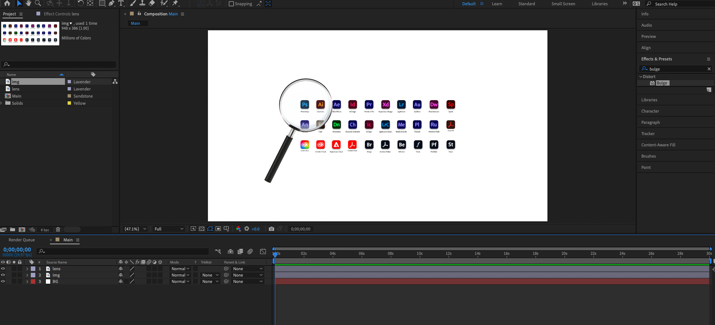Viewport: 715px width, 325px height.
Task: Select the Roto Brush tool
Action: [164, 3]
